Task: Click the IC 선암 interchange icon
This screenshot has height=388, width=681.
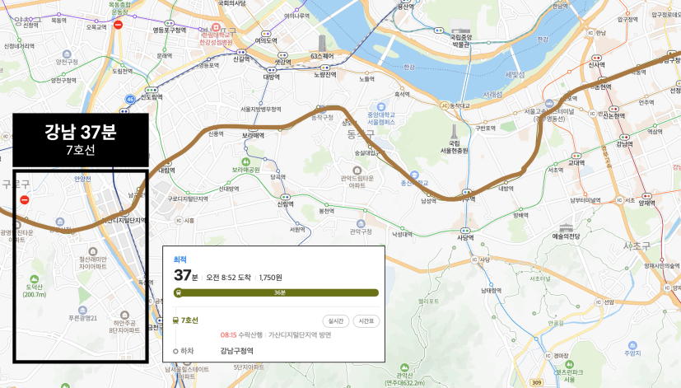Action: [x=599, y=302]
